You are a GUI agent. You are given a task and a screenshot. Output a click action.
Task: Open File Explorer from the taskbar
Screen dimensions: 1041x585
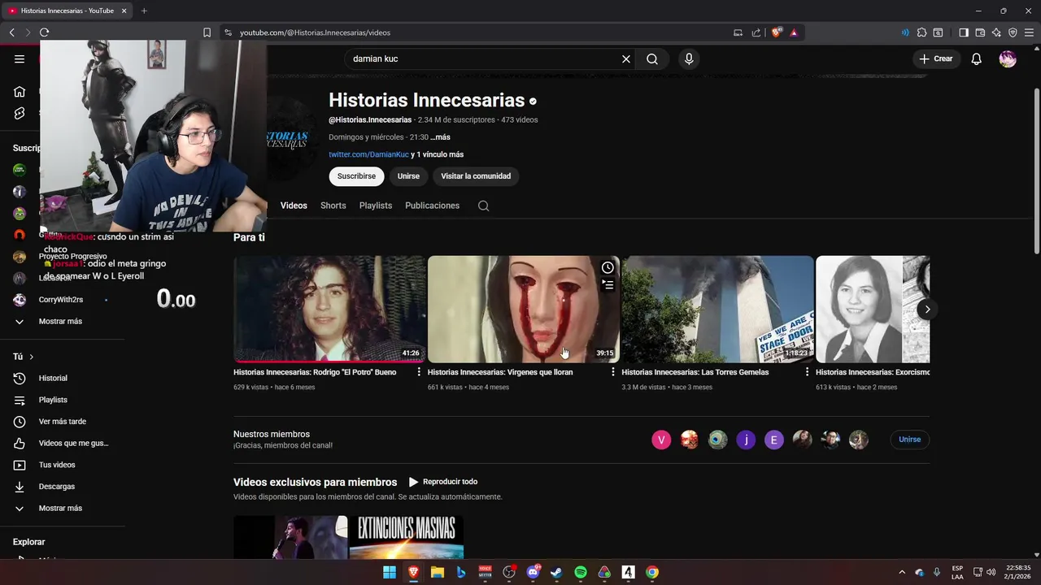coord(437,572)
